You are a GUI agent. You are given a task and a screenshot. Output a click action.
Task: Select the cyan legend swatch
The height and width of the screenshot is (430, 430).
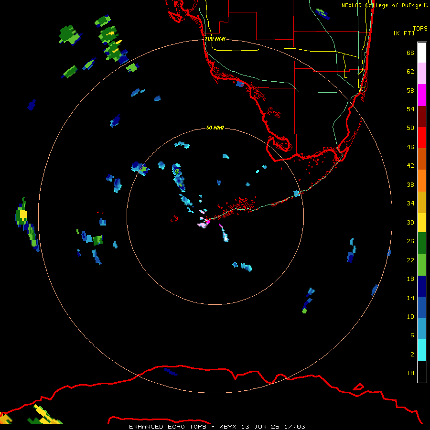(x=422, y=350)
